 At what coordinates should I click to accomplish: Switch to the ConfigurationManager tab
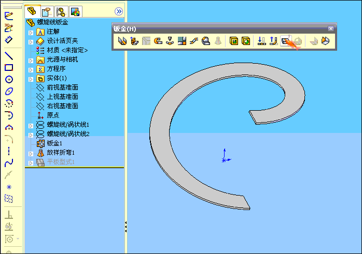point(61,11)
